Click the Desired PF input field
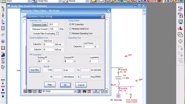 (x=69, y=61)
